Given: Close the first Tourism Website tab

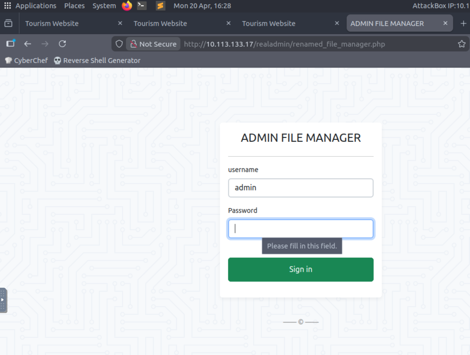Looking at the screenshot, I should [x=120, y=23].
